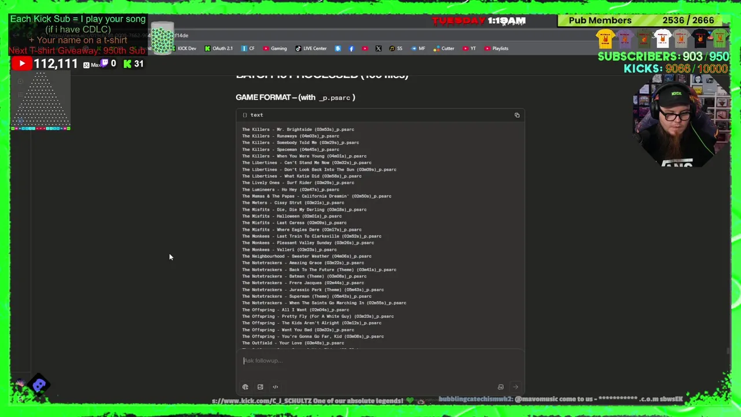Click the icon left of send arrow
The width and height of the screenshot is (741, 417).
501,387
